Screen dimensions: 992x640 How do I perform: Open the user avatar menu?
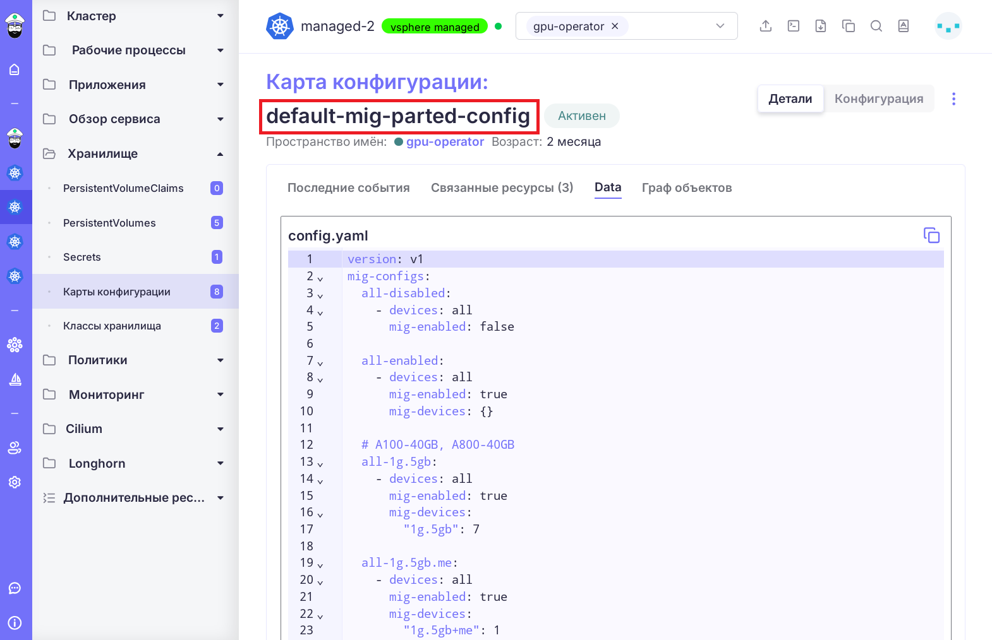click(x=948, y=27)
